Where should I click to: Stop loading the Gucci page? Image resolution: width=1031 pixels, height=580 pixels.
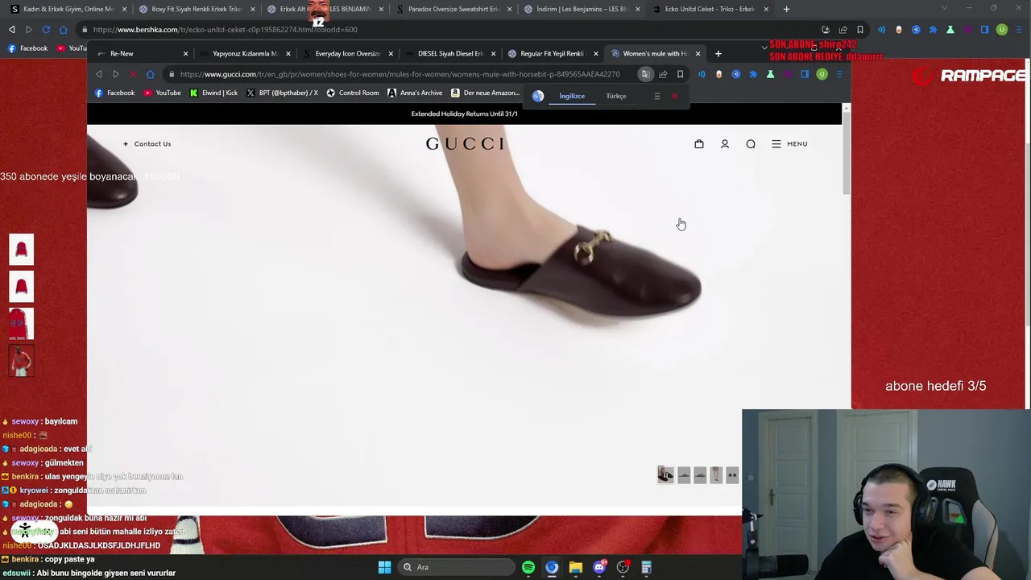[133, 74]
